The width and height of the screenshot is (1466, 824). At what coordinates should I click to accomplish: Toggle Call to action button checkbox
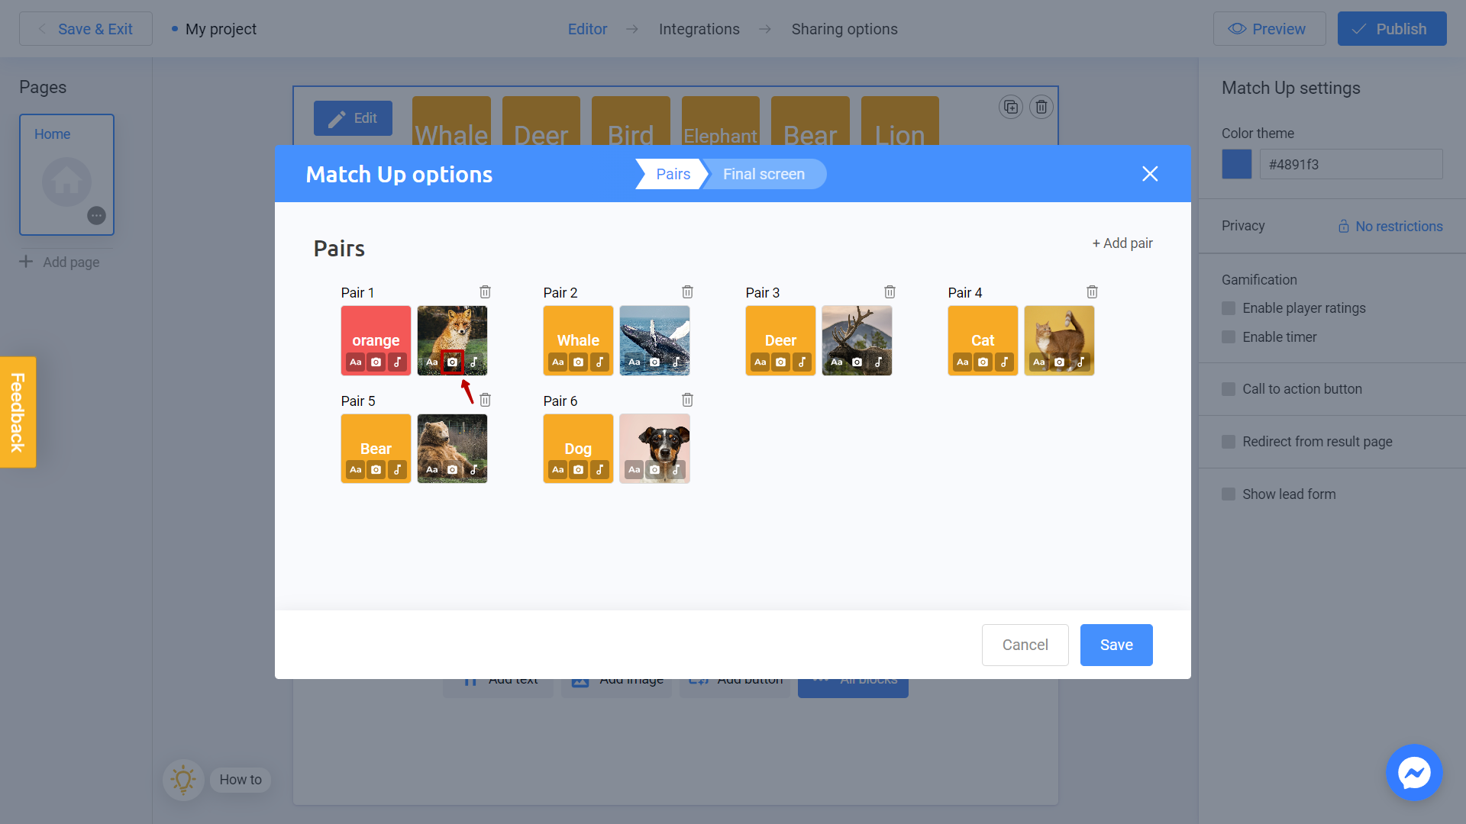(x=1229, y=389)
